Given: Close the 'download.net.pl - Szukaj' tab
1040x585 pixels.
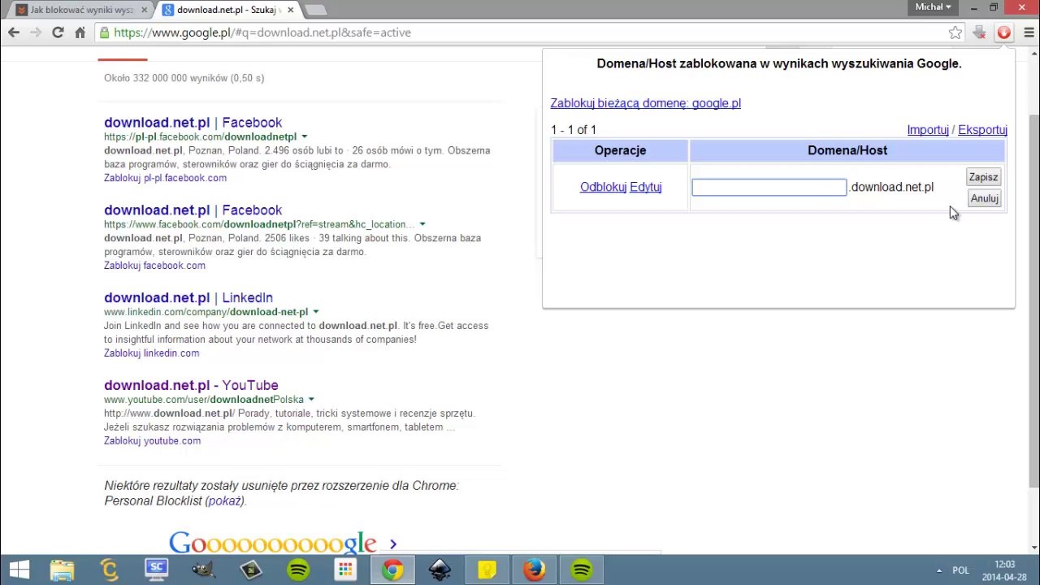Looking at the screenshot, I should [290, 10].
